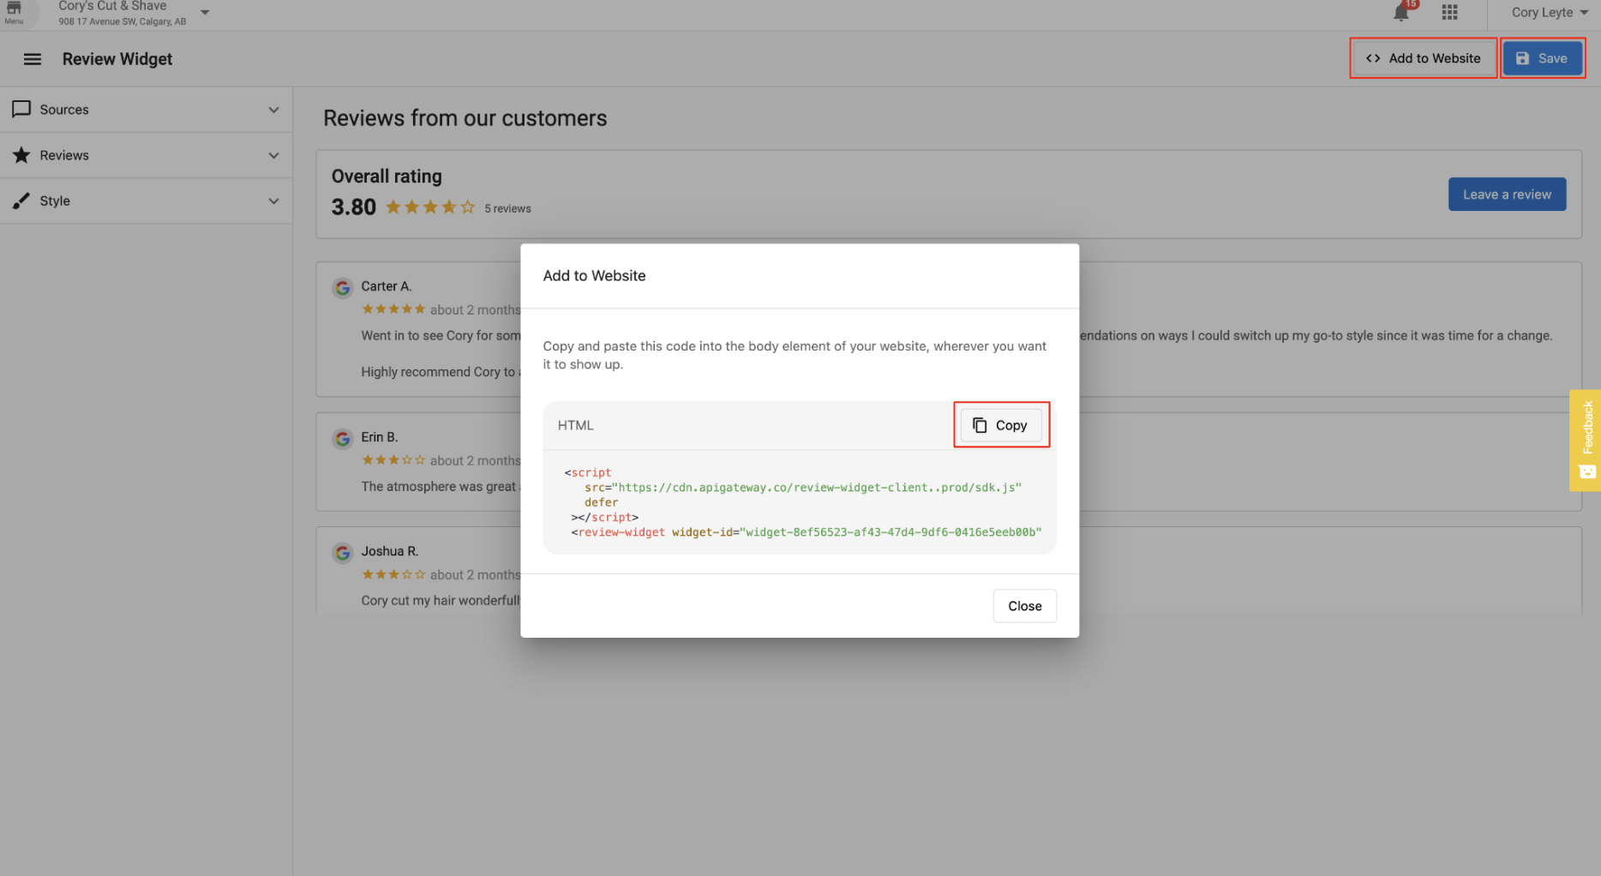Open the Cory Leyte account dropdown
Screen dimensions: 1601x876
pos(1546,12)
